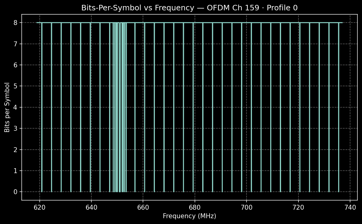Click the 740 tick label
Image resolution: width=362 pixels, height=224 pixels.
coord(349,207)
